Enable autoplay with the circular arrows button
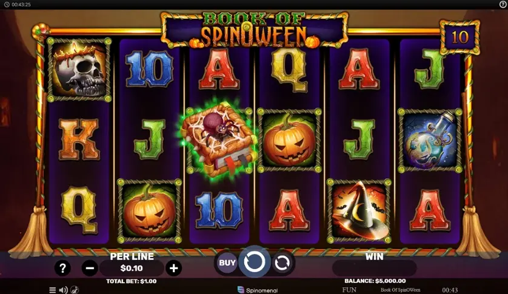Viewport: 508px width, 294px height. pos(282,263)
